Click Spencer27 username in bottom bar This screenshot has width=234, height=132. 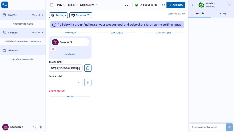(x=16, y=127)
